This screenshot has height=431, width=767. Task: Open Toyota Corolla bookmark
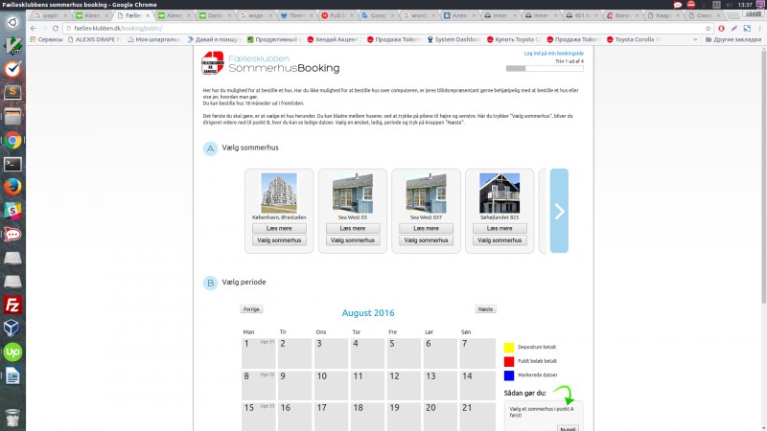coord(634,39)
